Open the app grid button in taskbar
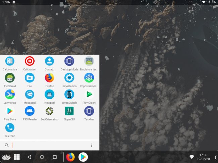 tap(17, 157)
